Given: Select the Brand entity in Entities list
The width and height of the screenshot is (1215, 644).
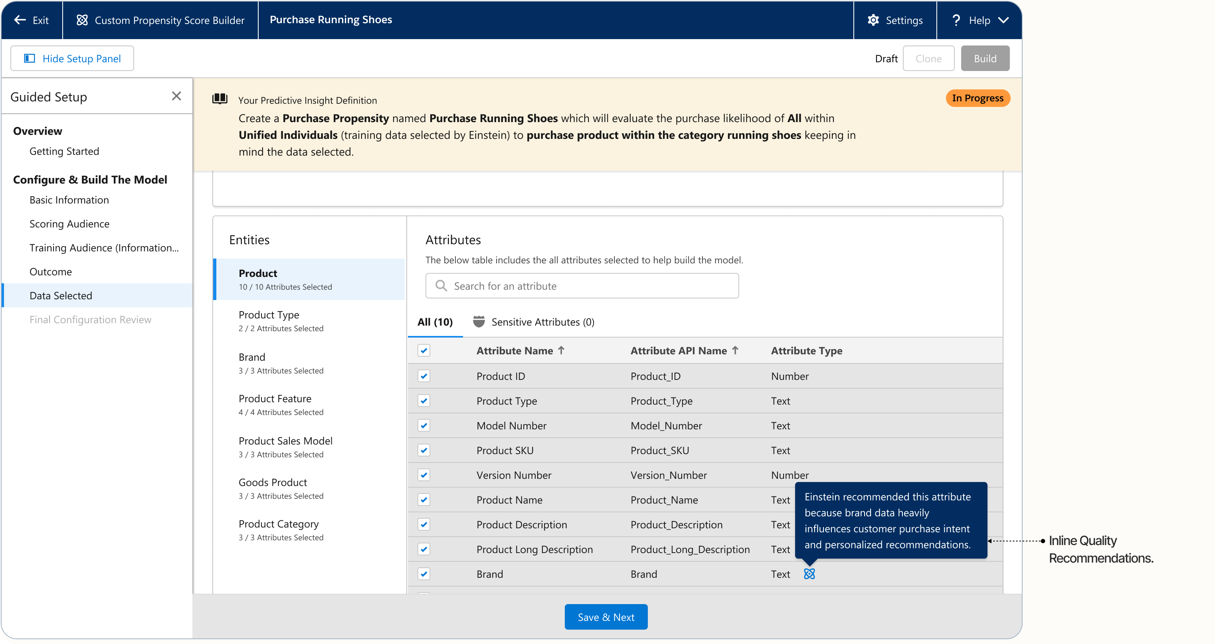Looking at the screenshot, I should tap(309, 363).
